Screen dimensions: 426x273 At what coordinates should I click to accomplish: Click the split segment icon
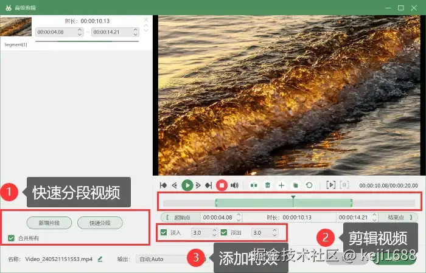pos(254,185)
